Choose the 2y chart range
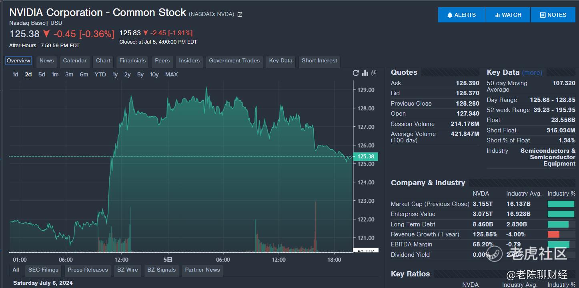 pyautogui.click(x=127, y=74)
